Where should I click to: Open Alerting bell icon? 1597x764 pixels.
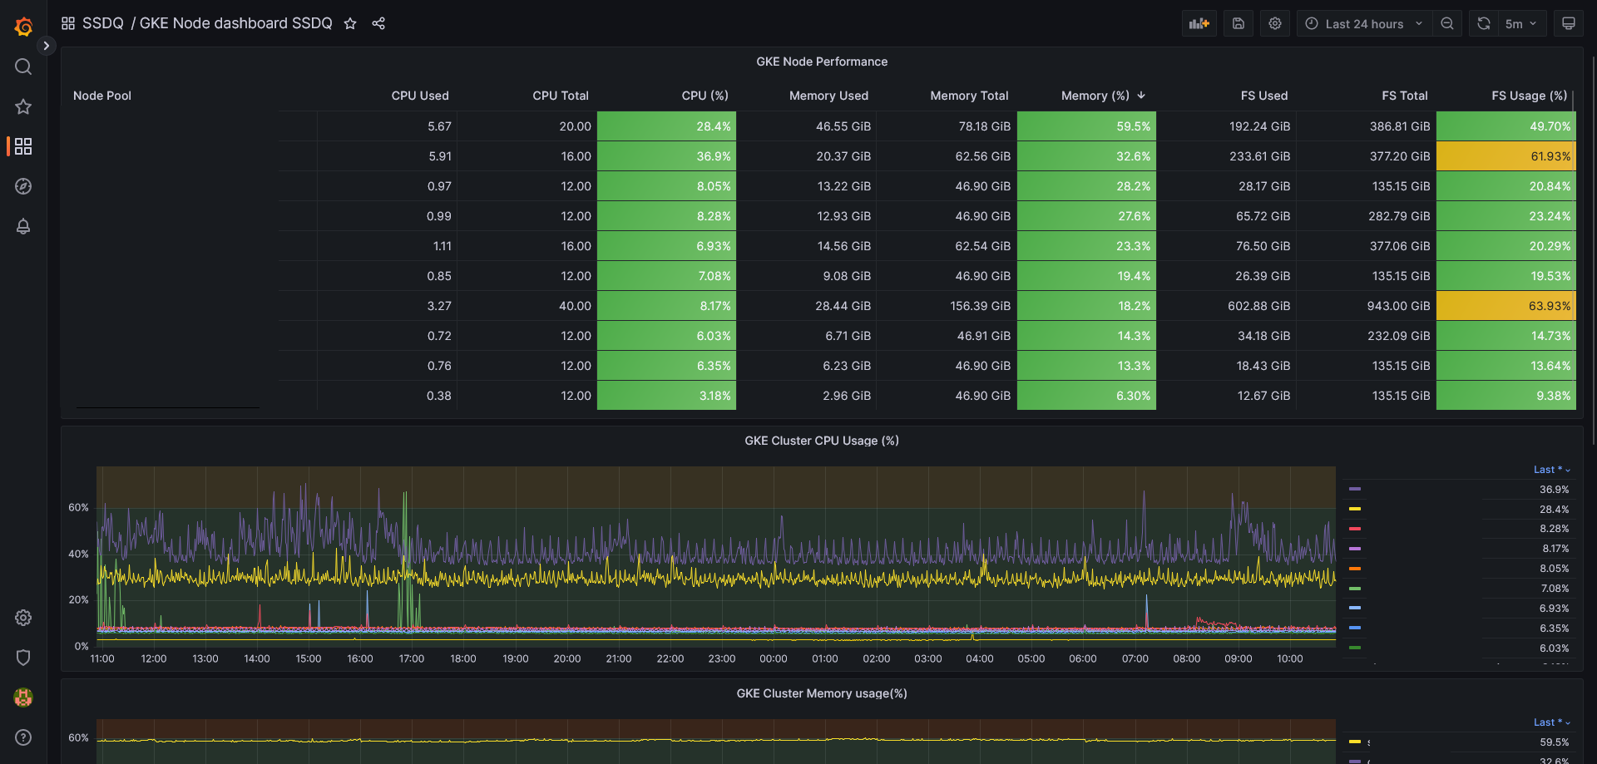point(23,226)
